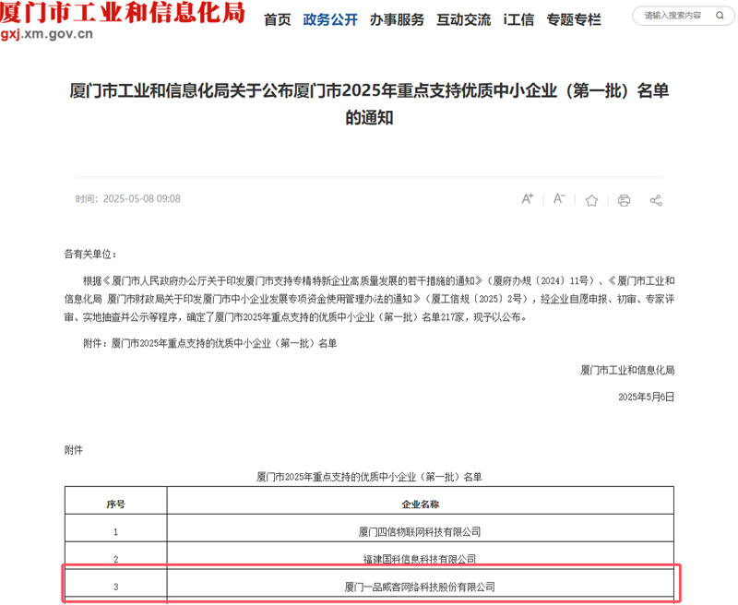Go to 互动交流 section

(463, 19)
